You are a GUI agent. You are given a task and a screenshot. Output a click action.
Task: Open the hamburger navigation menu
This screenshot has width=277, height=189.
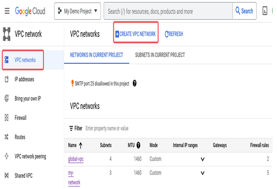[x=7, y=11]
